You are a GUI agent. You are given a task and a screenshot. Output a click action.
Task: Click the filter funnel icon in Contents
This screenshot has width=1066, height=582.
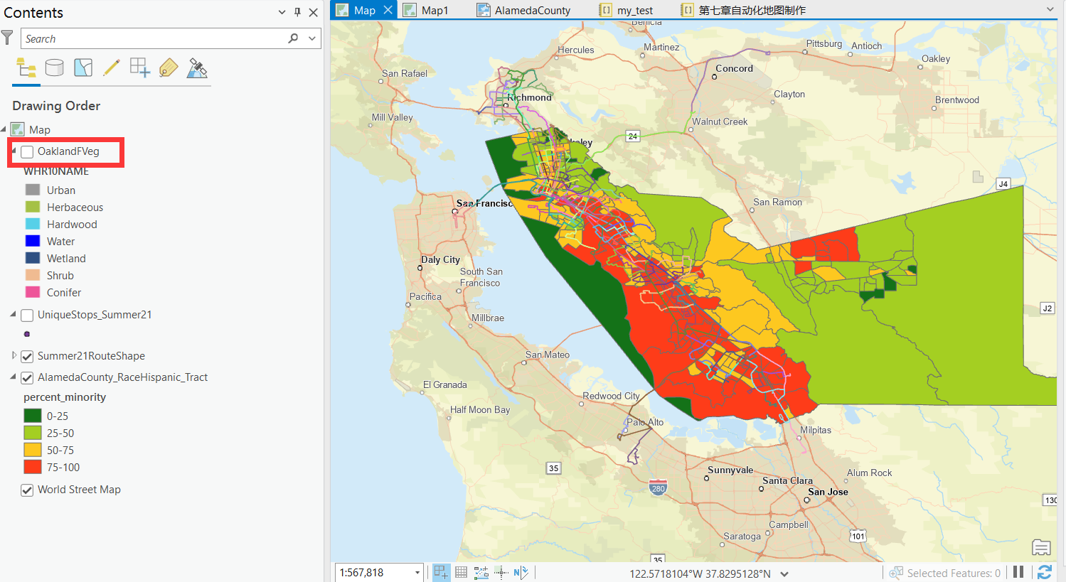point(7,38)
